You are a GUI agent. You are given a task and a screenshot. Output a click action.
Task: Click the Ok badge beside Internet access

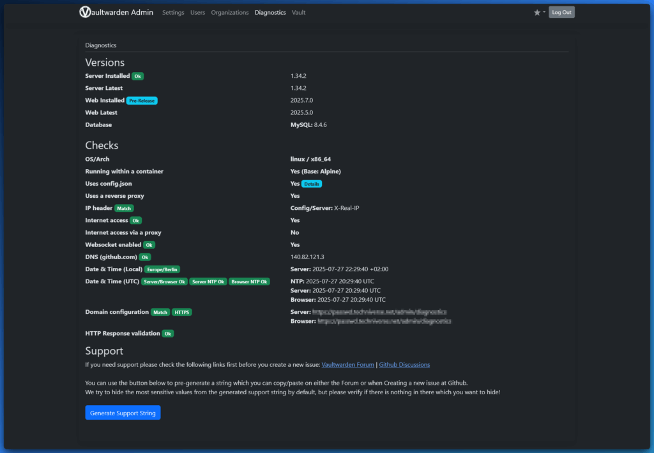[x=135, y=221]
